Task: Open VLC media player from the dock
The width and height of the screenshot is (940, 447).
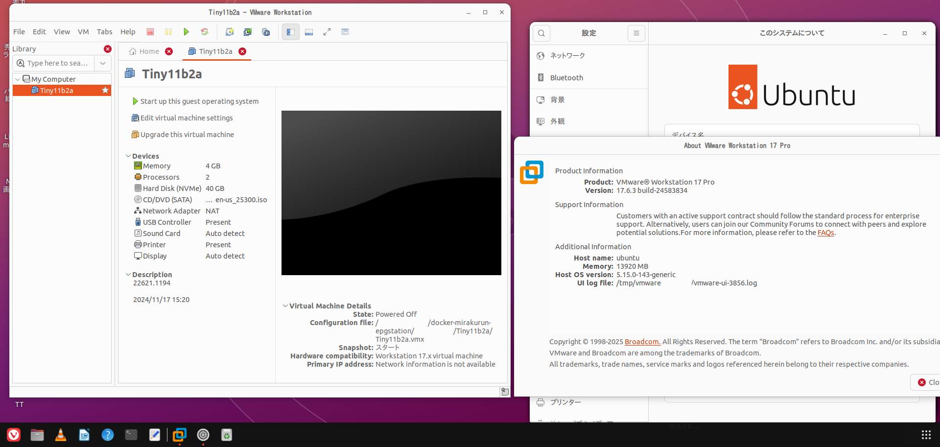Action: 61,435
